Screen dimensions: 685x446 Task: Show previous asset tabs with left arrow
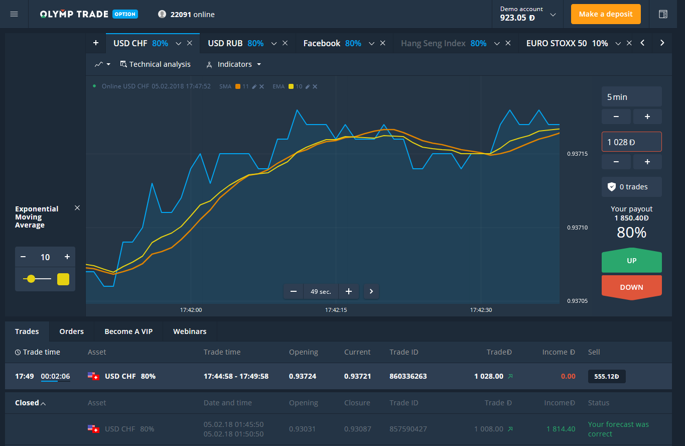pyautogui.click(x=642, y=43)
